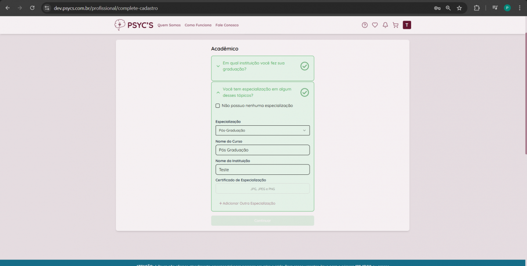Bookmark this page with star icon
This screenshot has height=266, width=527.
point(459,8)
